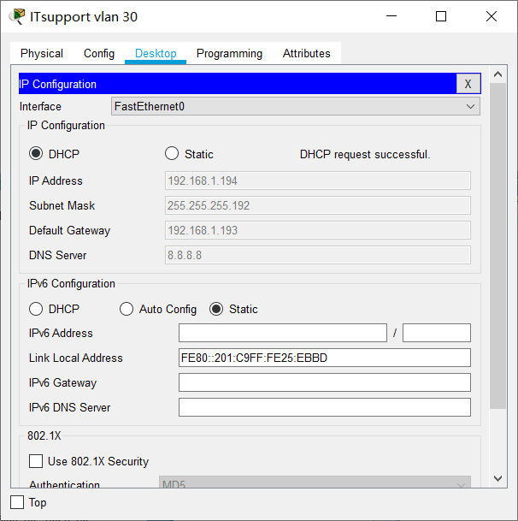This screenshot has width=518, height=521.
Task: Select the IPv4 DHCP radio button
Action: 36,153
